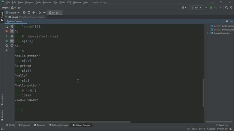This screenshot has width=234, height=131.
Task: Select opened file target icon in Project
Action: coord(24,13)
